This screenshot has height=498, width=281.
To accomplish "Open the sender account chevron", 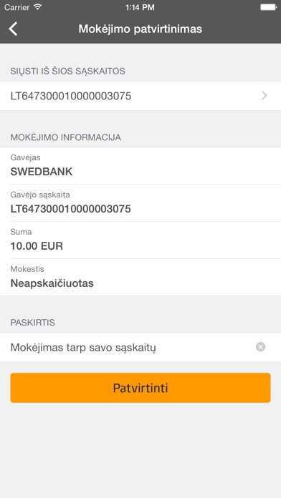I will (264, 96).
